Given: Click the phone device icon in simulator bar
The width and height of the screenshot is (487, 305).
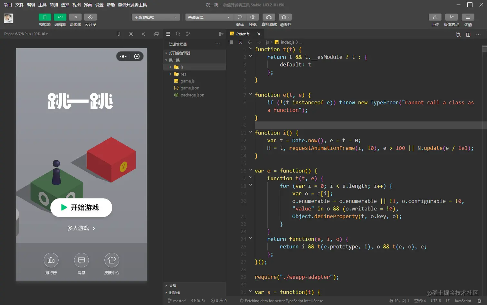Looking at the screenshot, I should click(118, 34).
